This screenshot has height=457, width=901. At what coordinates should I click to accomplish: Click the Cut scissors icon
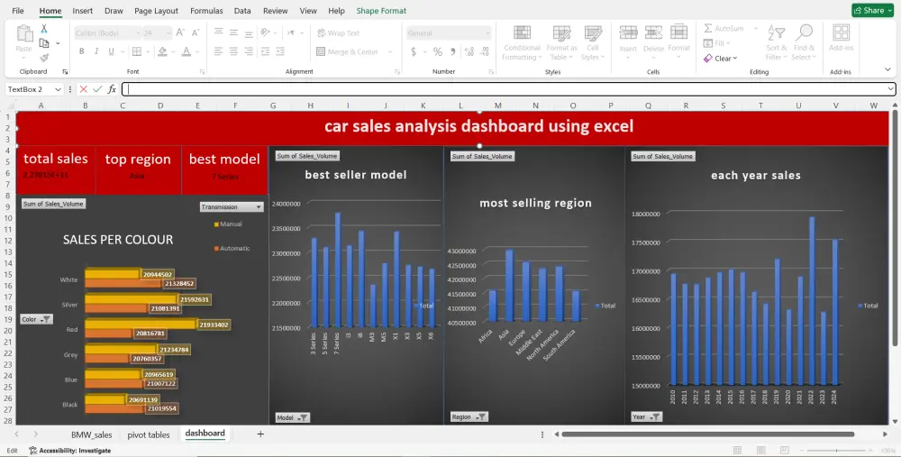(x=43, y=29)
